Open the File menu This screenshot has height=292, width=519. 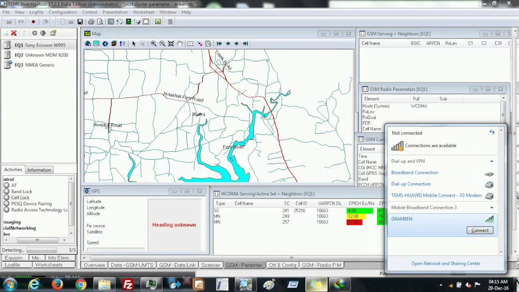point(6,12)
